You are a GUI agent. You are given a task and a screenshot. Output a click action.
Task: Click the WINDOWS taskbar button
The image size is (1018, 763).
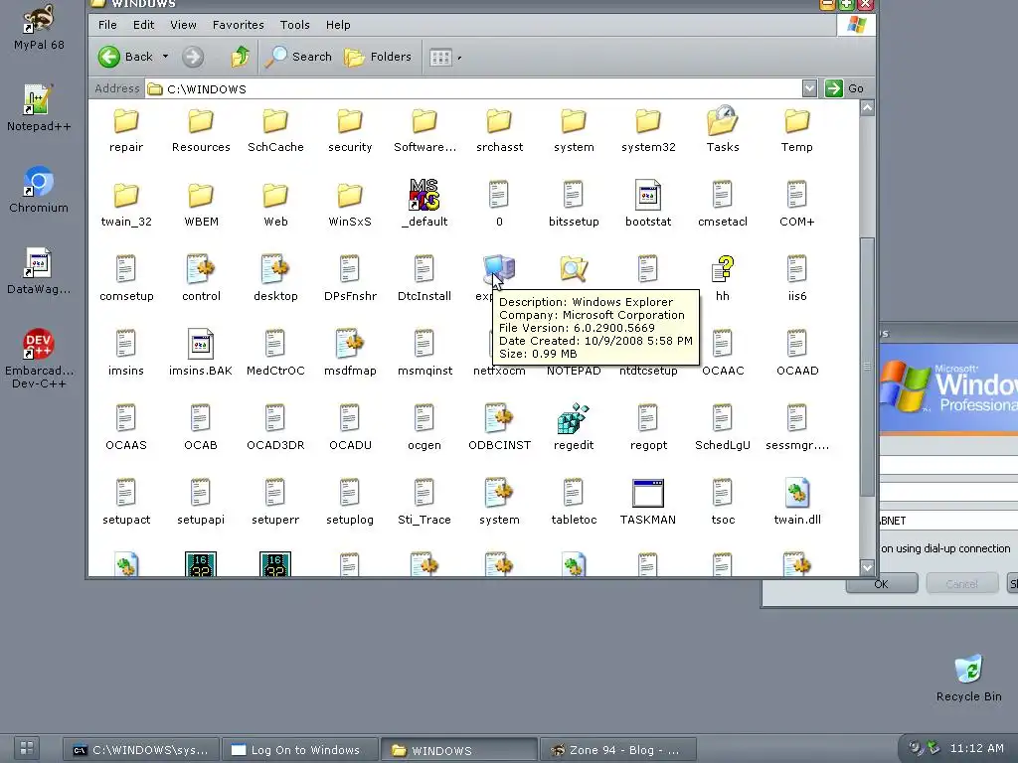[458, 749]
